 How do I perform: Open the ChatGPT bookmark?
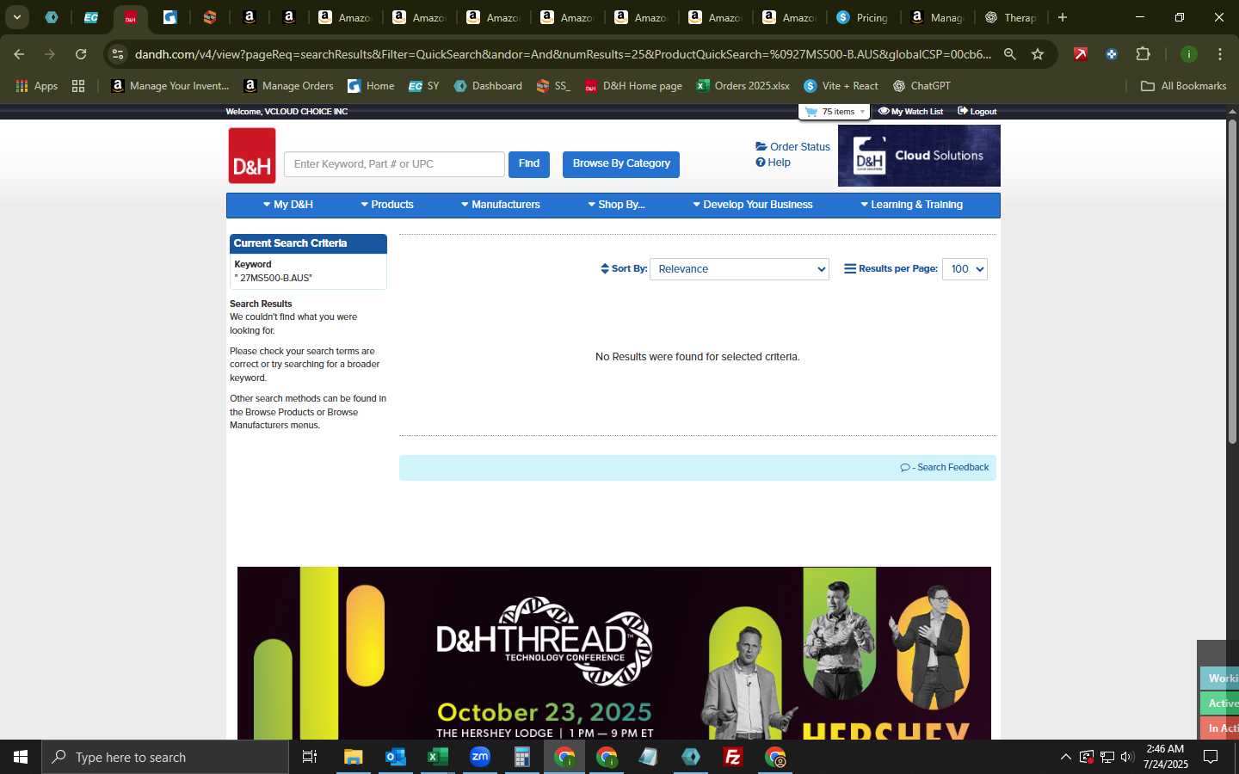(x=922, y=86)
